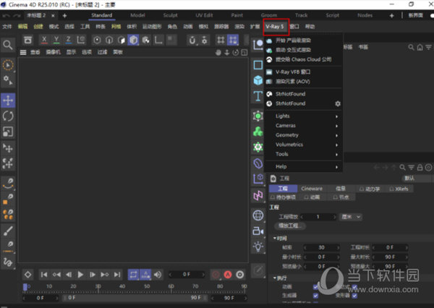434x308 pixels.
Task: Choose the Chaos Cloud submit entry
Action: (x=303, y=59)
